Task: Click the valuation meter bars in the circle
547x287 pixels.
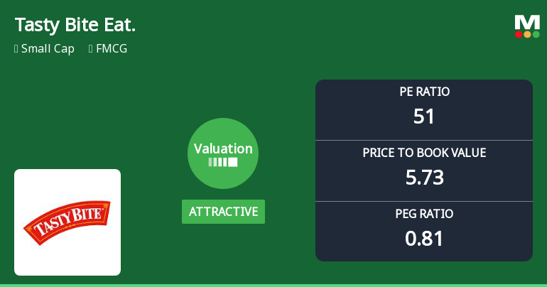Action: [223, 163]
